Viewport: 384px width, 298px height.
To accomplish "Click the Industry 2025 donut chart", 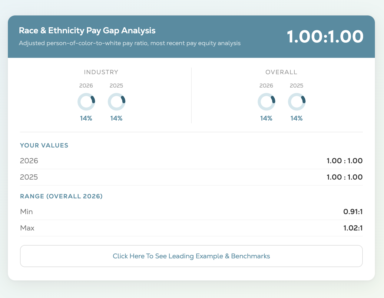I will (x=117, y=102).
